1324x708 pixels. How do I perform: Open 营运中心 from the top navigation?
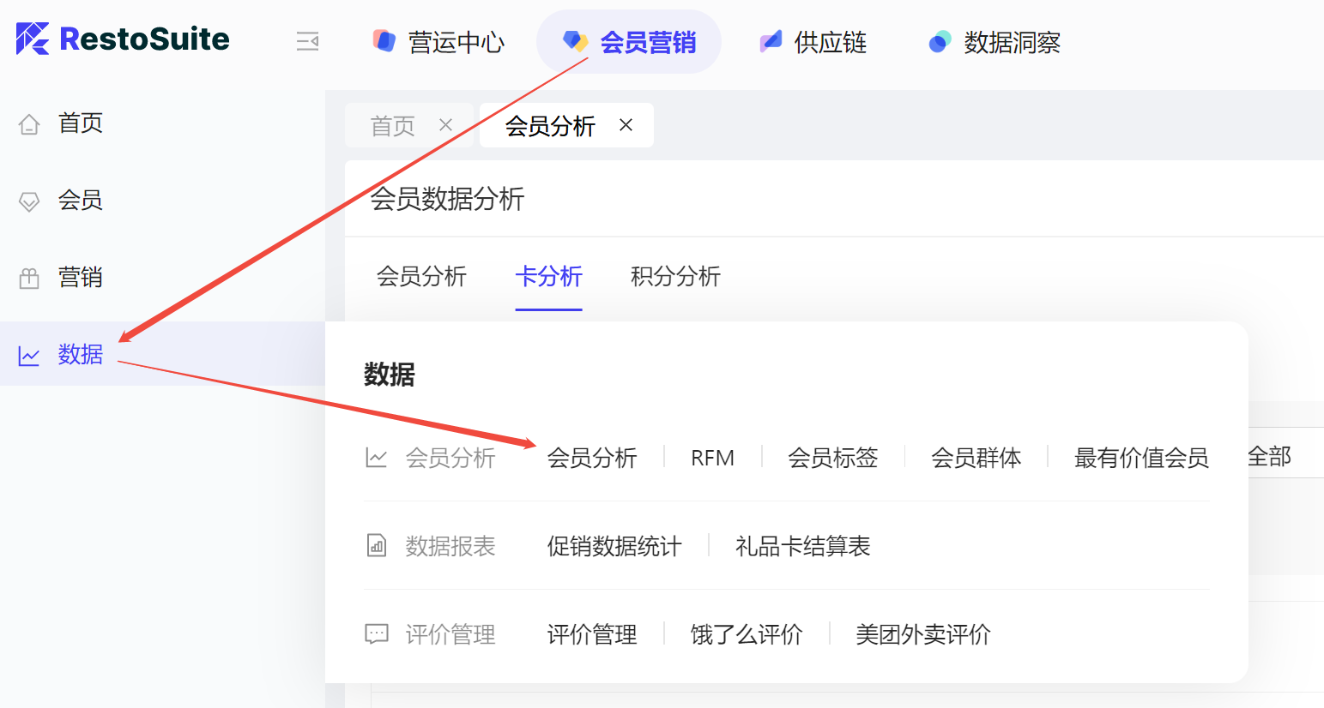[x=438, y=42]
